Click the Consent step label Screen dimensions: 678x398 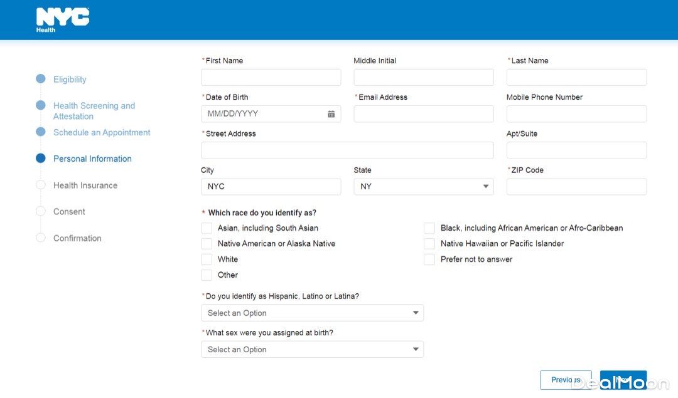pos(69,212)
